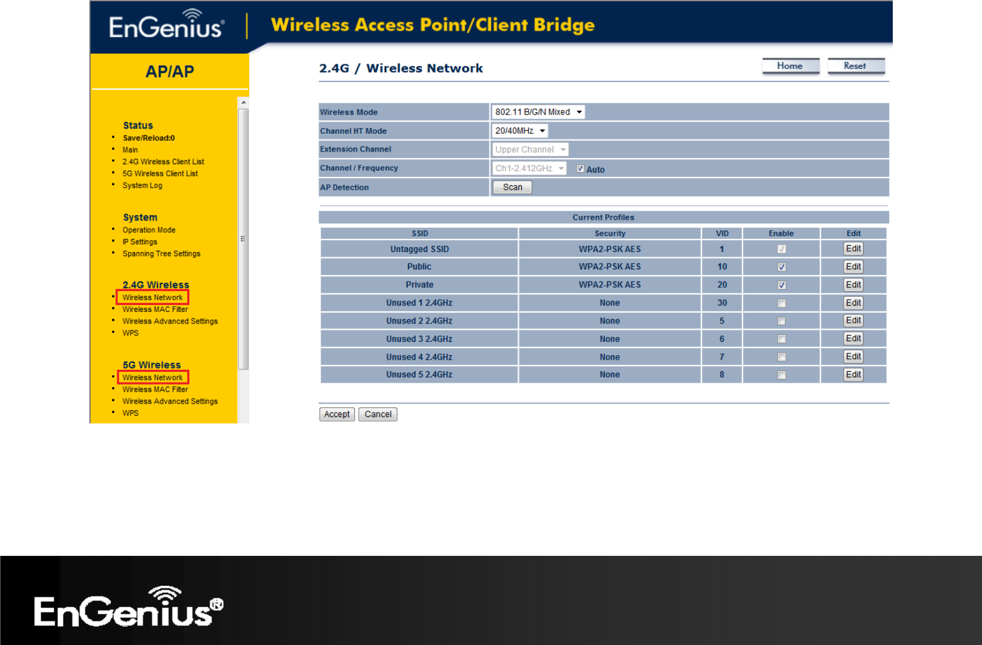Viewport: 982px width, 645px height.
Task: Open Wireless Network under 5G Wireless
Action: pyautogui.click(x=152, y=378)
